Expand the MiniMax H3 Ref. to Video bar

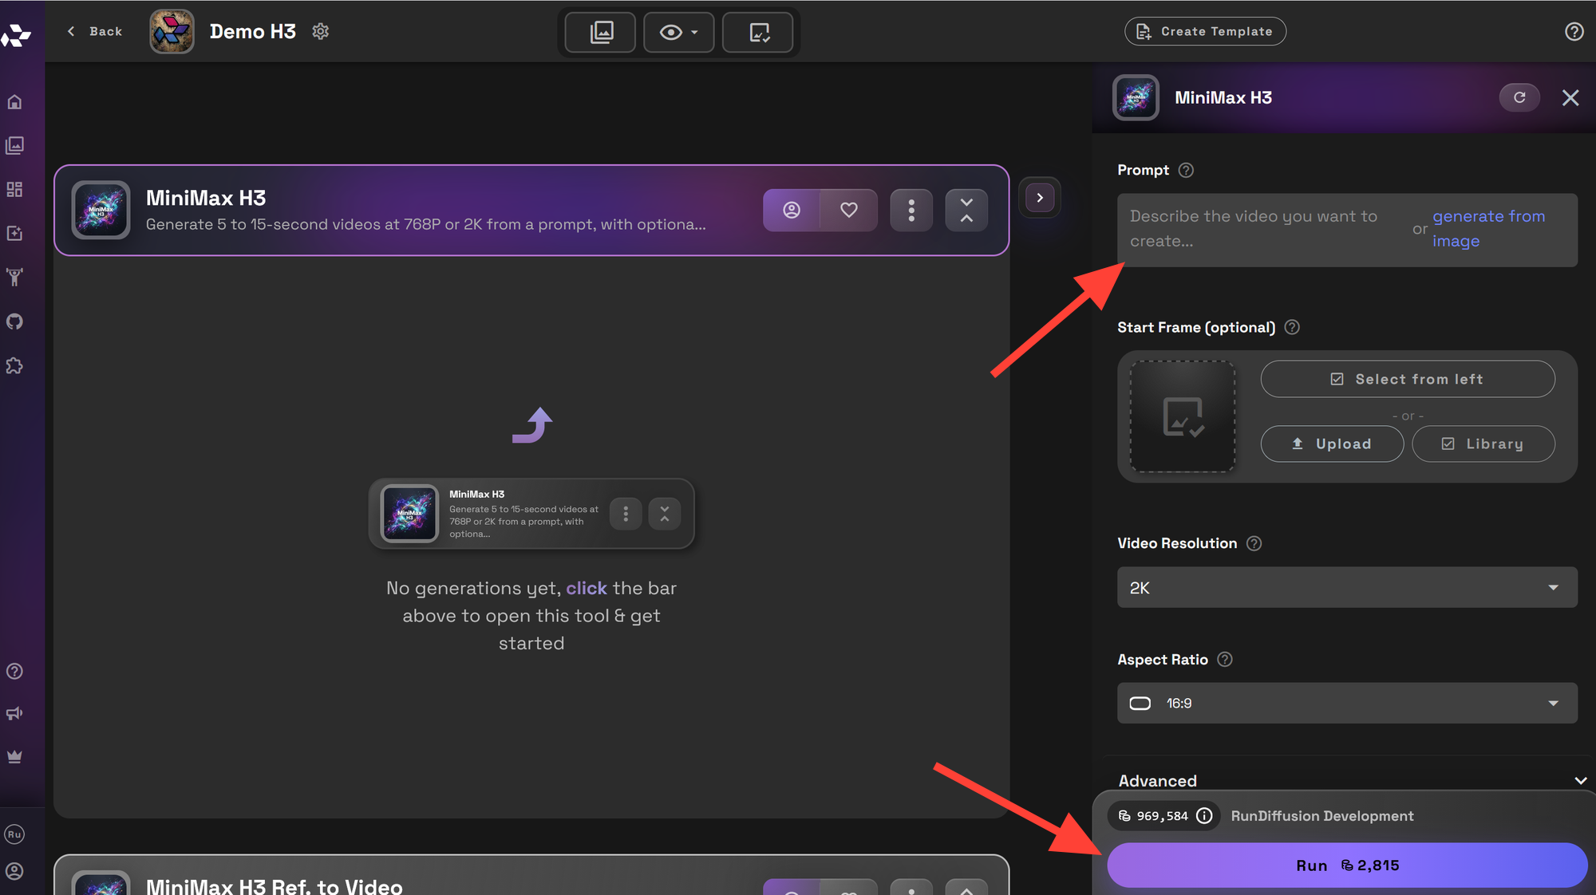click(966, 888)
